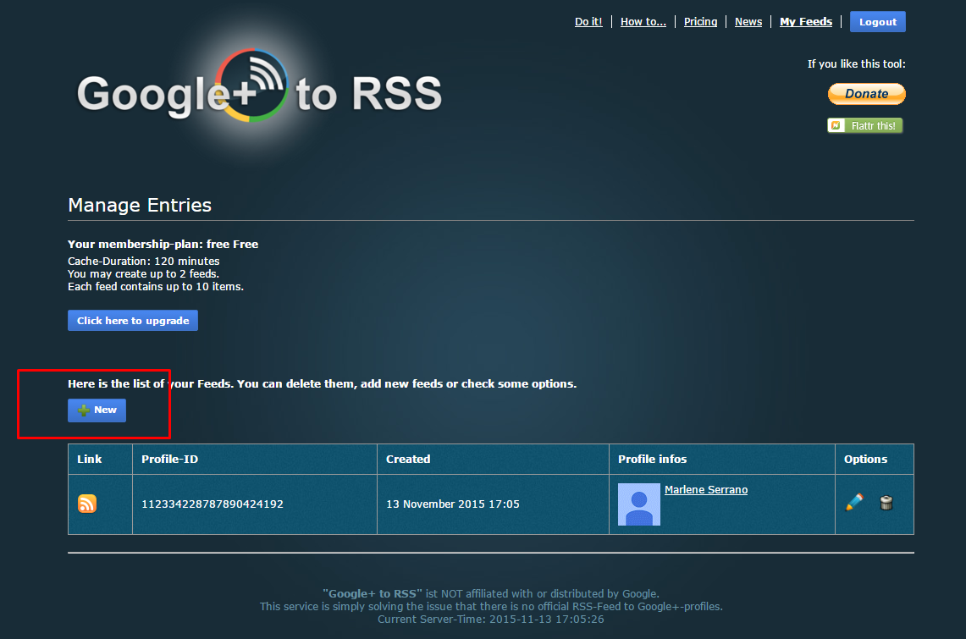Image resolution: width=966 pixels, height=639 pixels.
Task: Switch to the My Feeds tab
Action: click(806, 21)
